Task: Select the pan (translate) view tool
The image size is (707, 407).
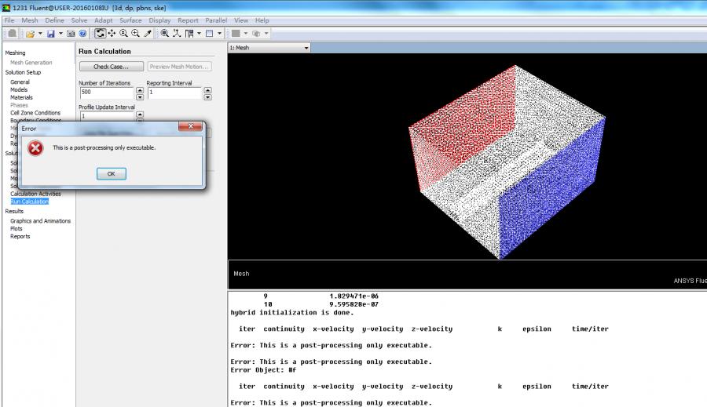Action: pos(112,33)
